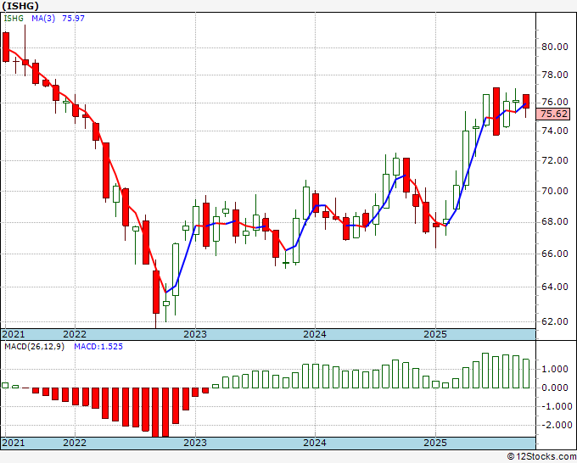This screenshot has width=577, height=463.
Task: Click the 80.00 price axis label
Action: [x=554, y=47]
